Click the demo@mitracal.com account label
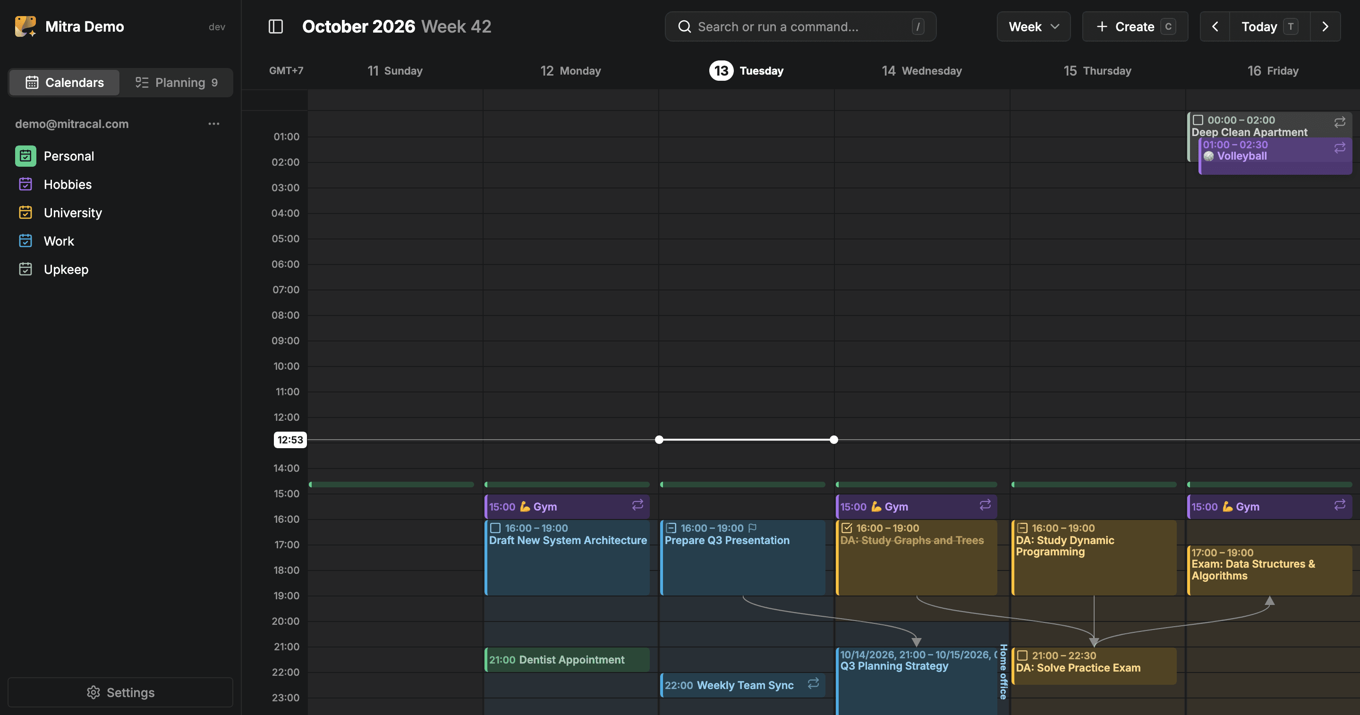Viewport: 1360px width, 715px height. tap(72, 124)
